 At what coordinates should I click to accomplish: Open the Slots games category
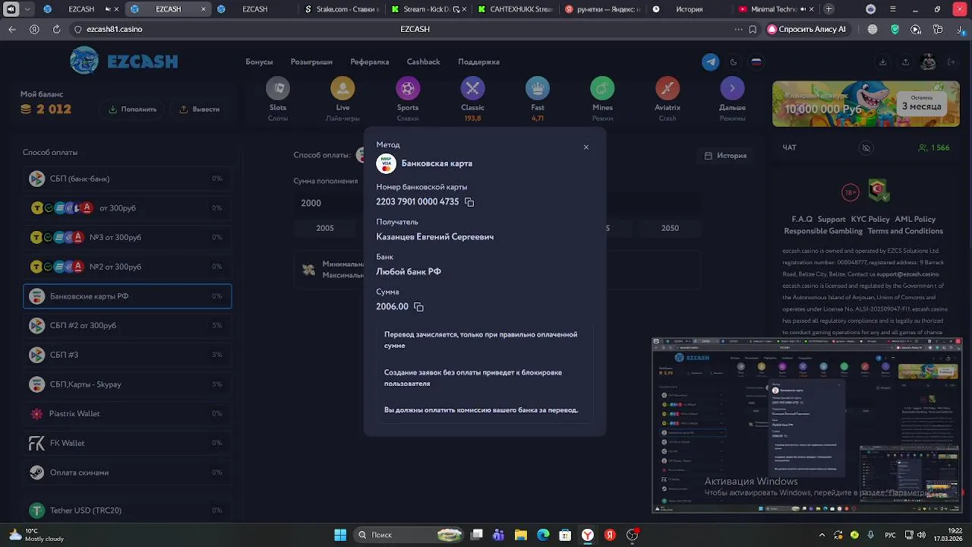[x=278, y=99]
